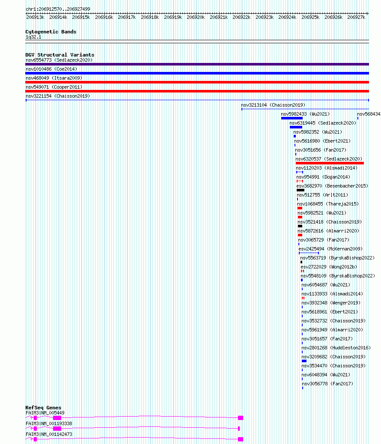Click the Cytogenetic Bands track title

[51, 32]
